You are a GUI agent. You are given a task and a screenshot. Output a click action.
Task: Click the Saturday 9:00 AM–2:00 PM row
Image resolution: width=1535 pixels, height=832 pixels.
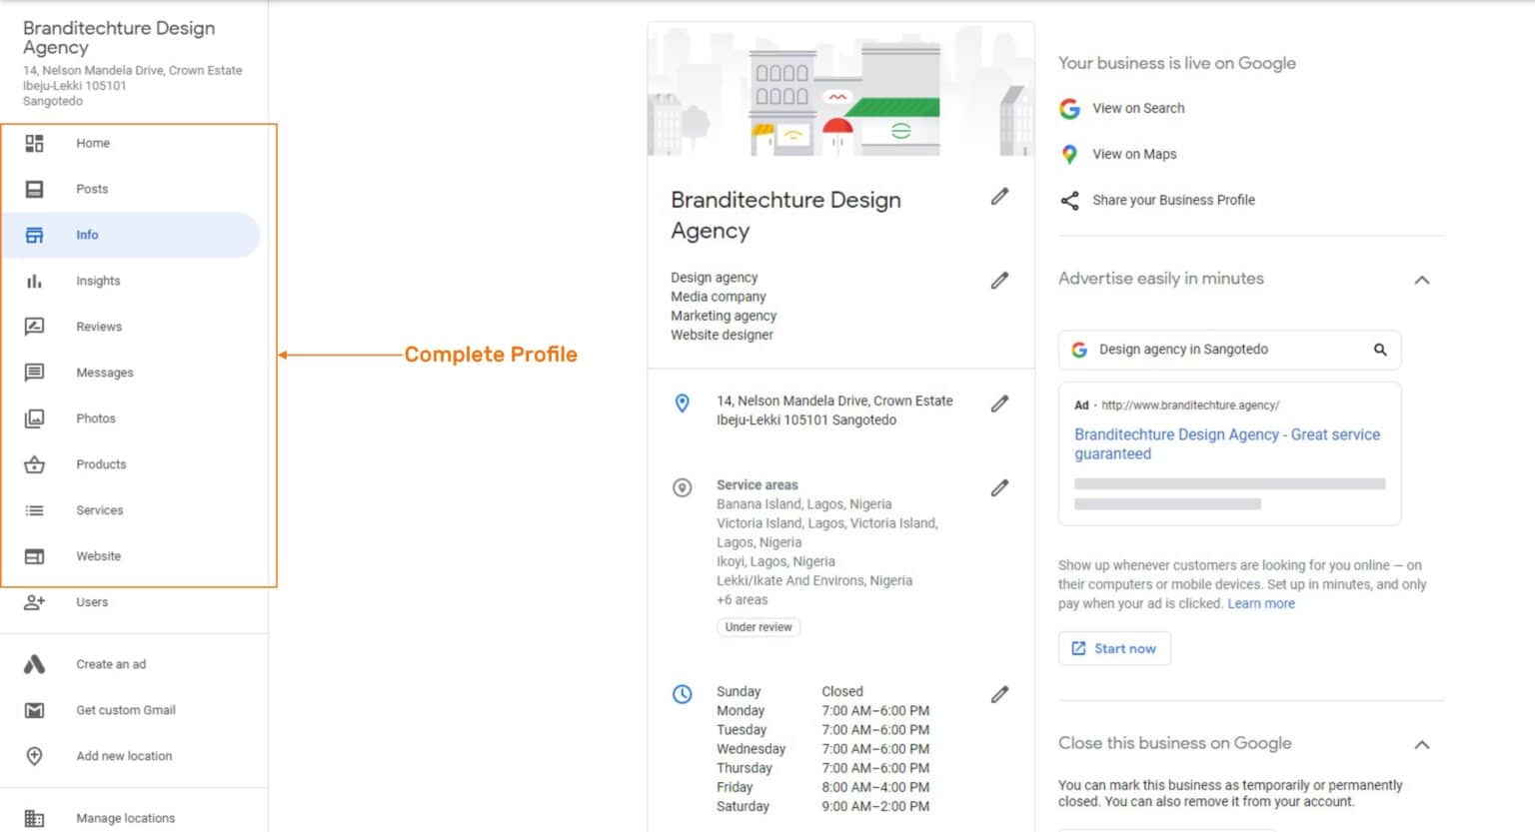[822, 806]
